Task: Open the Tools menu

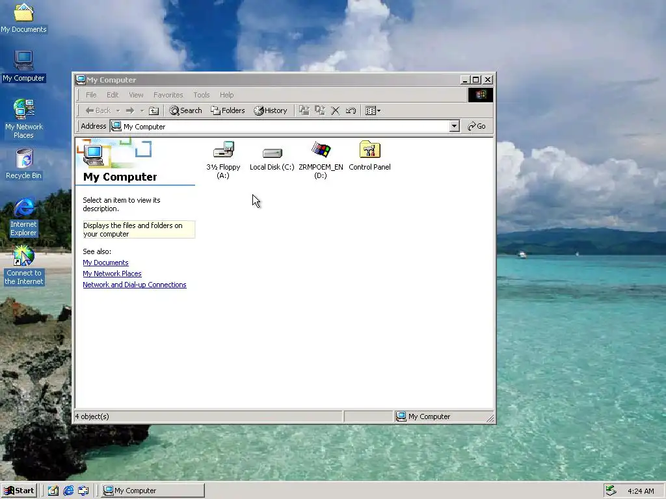Action: (202, 95)
